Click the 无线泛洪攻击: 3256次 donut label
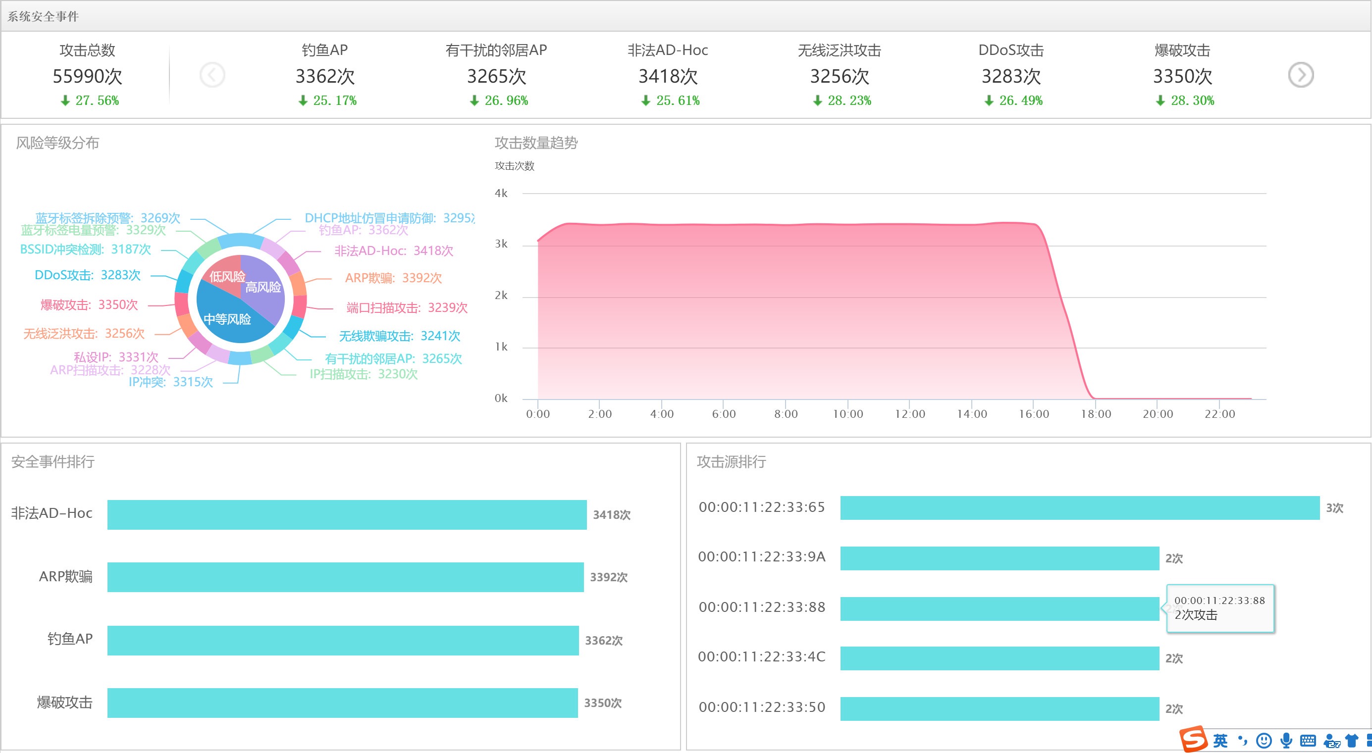Viewport: 1372px width, 753px height. (84, 333)
